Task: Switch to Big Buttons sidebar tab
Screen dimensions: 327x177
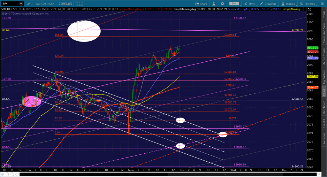Action: (324, 77)
